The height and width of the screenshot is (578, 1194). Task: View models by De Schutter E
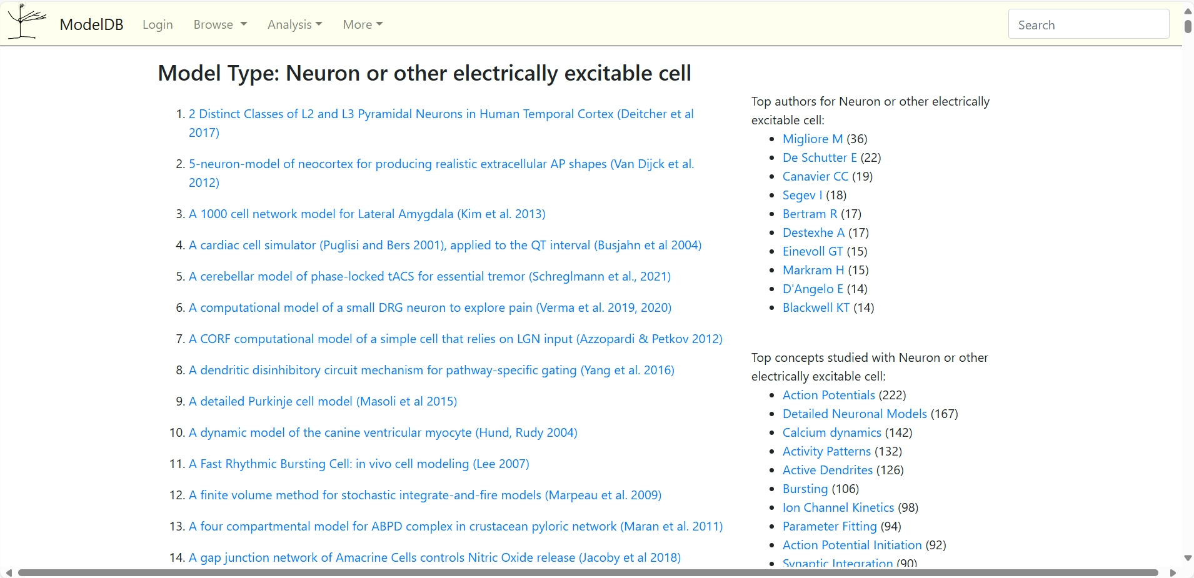pos(820,157)
